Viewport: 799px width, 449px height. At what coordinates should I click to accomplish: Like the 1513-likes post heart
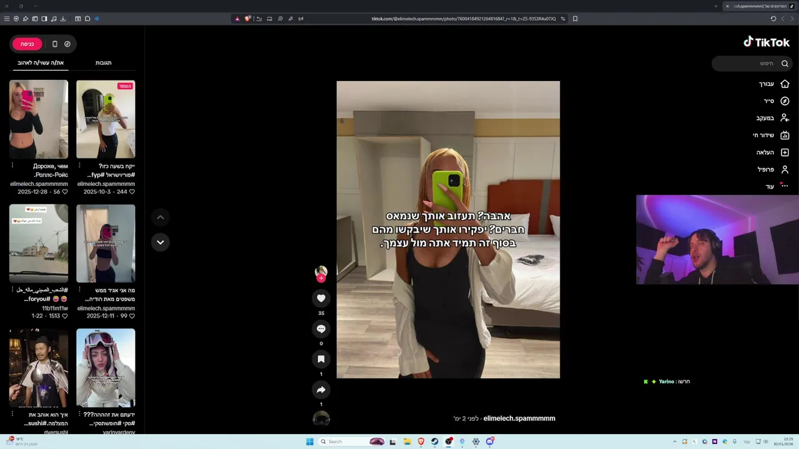coord(64,316)
